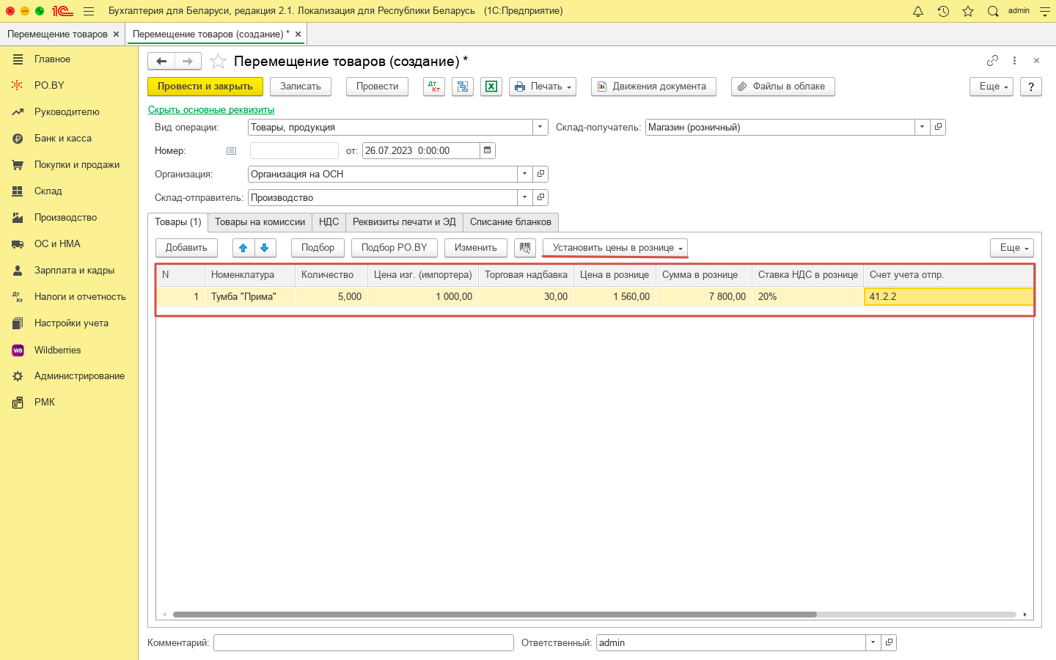This screenshot has height=660, width=1056.
Task: Click the barcode scanner icon
Action: (525, 248)
